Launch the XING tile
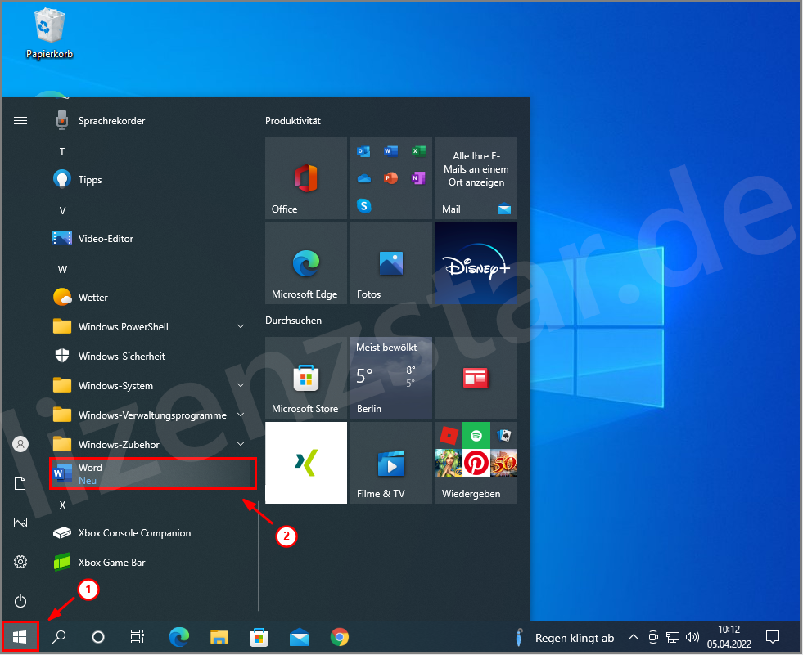 pyautogui.click(x=306, y=463)
